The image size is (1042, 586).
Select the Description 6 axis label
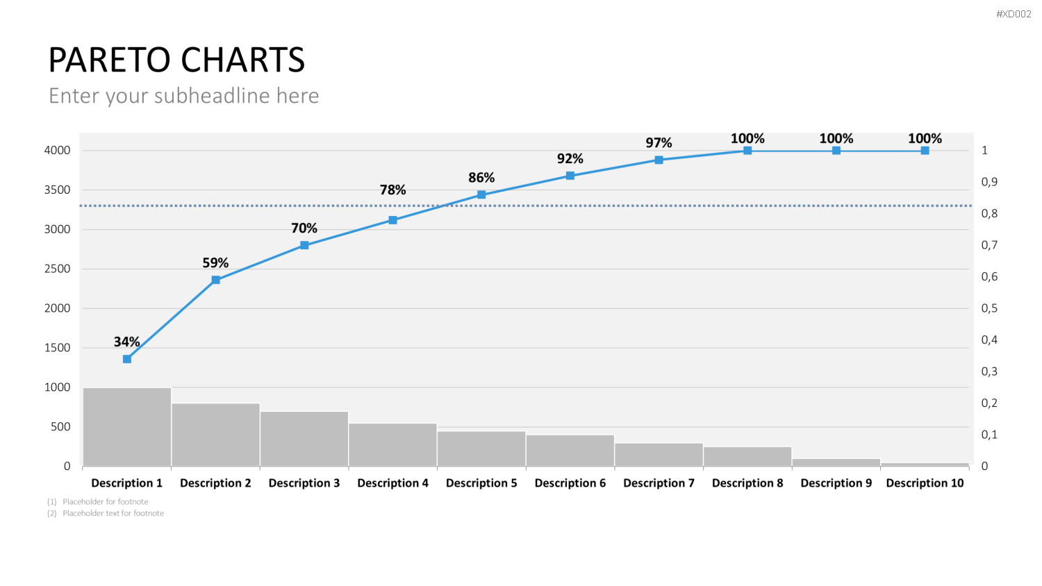570,483
